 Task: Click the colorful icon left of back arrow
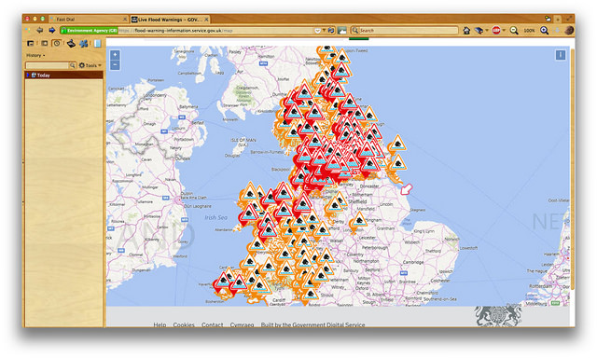click(x=28, y=31)
